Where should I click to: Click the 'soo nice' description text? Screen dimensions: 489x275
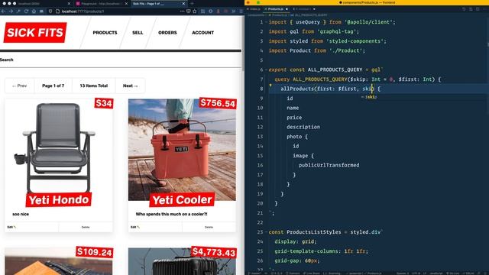pos(21,214)
